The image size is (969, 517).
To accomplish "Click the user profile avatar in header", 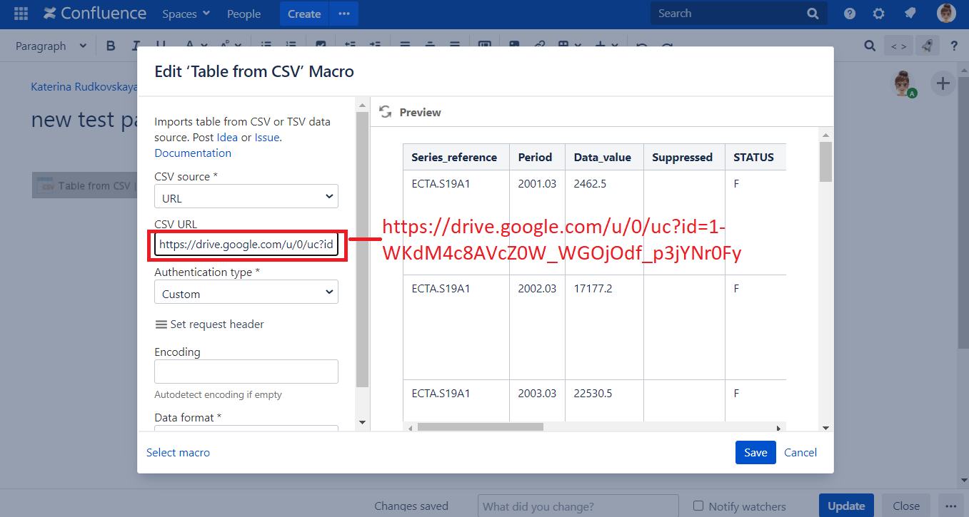I will pyautogui.click(x=946, y=14).
